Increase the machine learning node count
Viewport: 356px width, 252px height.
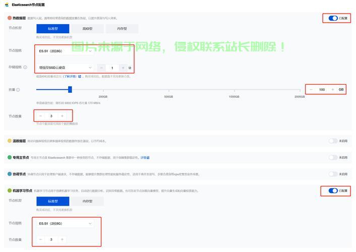click(62, 239)
